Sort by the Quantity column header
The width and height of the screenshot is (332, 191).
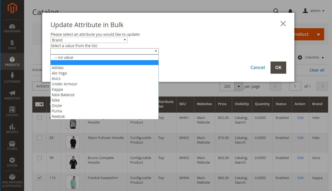pyautogui.click(x=262, y=104)
